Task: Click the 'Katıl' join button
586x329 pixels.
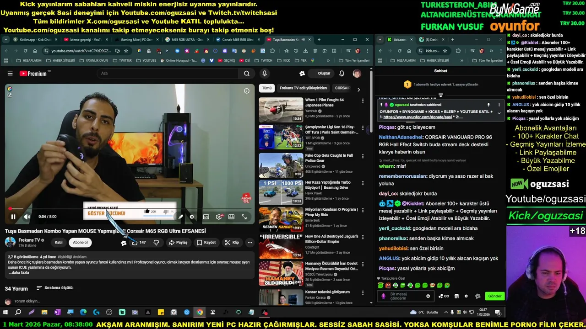Action: tap(59, 242)
